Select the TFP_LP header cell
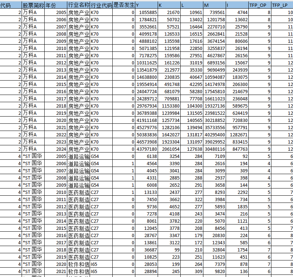The image size is (293, 277). [x=282, y=5]
